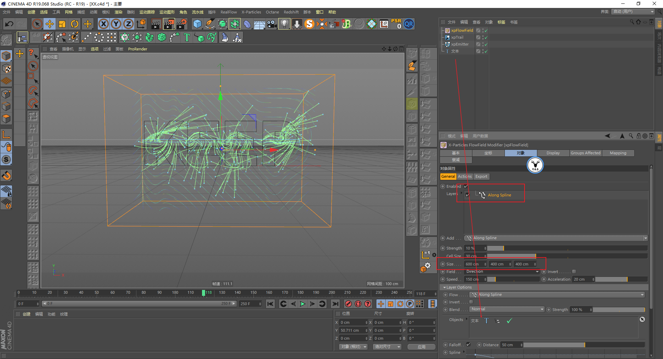The width and height of the screenshot is (663, 359).
Task: Switch the coordinate system icon
Action: (x=141, y=24)
